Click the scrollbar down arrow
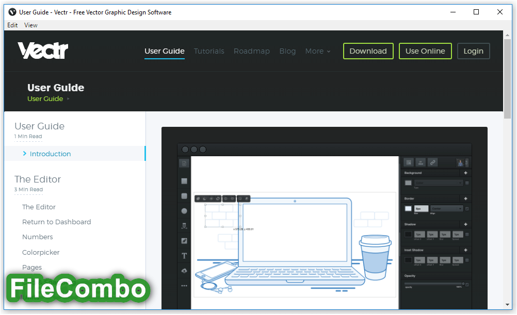The height and width of the screenshot is (315, 517). [x=507, y=305]
